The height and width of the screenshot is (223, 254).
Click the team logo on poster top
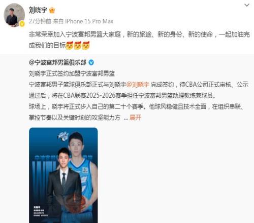[63, 136]
